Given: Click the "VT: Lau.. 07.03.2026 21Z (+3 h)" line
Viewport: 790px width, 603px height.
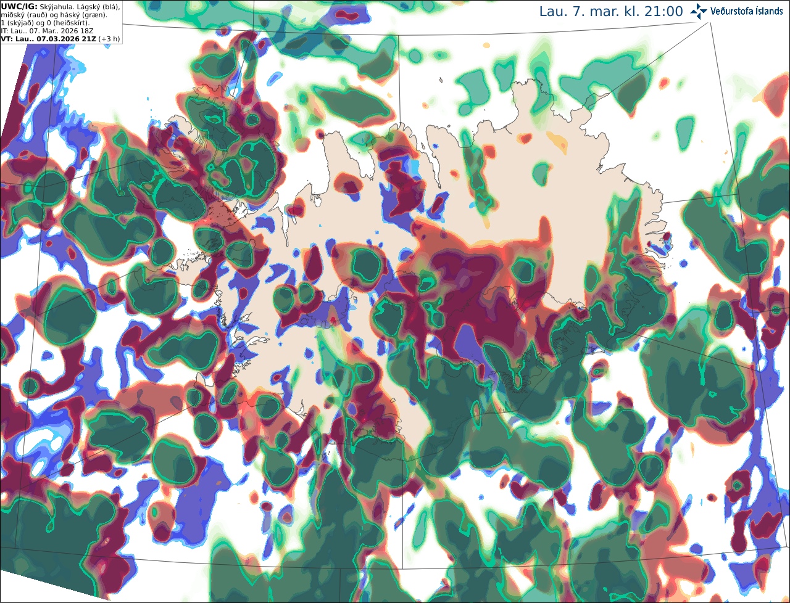Looking at the screenshot, I should [x=60, y=39].
